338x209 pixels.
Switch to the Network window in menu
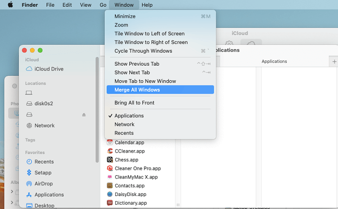[x=160, y=125]
